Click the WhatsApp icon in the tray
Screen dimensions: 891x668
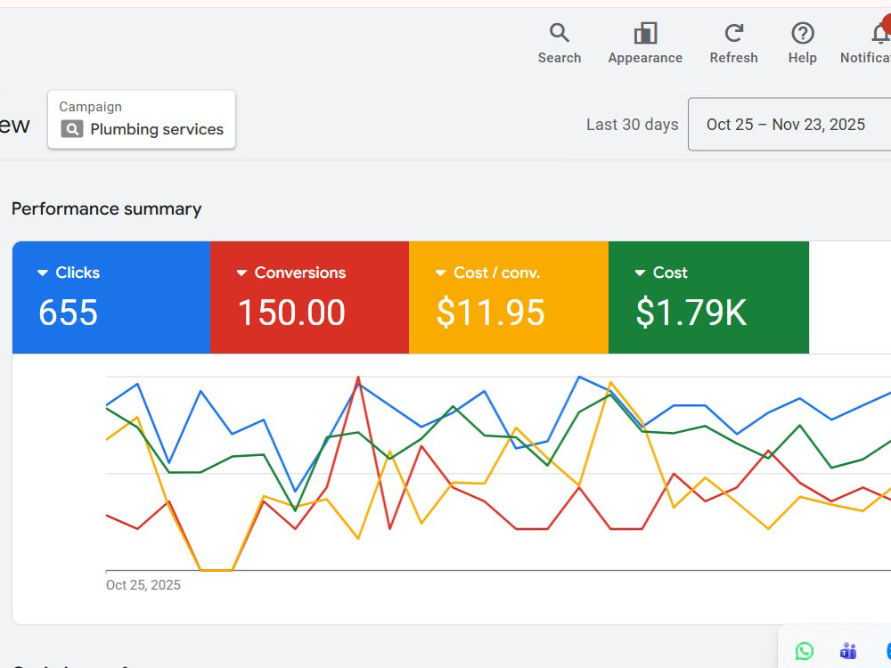pyautogui.click(x=804, y=650)
